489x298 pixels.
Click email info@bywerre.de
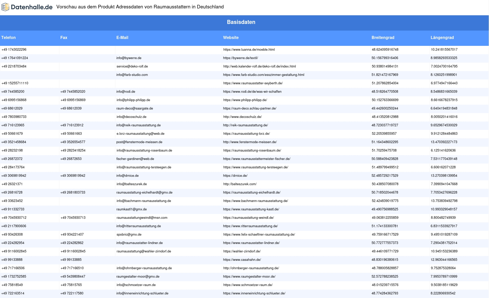click(129, 58)
